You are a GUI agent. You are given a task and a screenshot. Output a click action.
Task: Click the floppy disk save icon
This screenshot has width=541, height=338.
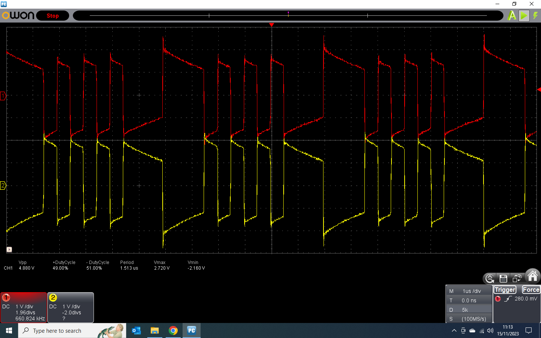tap(503, 278)
